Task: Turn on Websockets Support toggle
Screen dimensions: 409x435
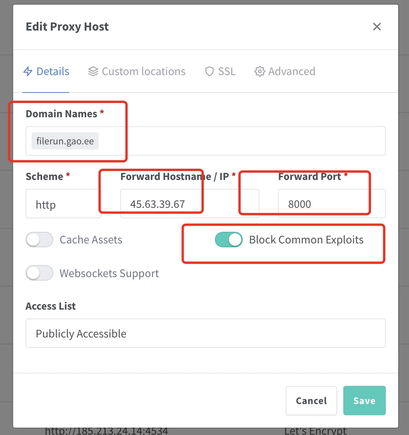Action: click(x=39, y=273)
